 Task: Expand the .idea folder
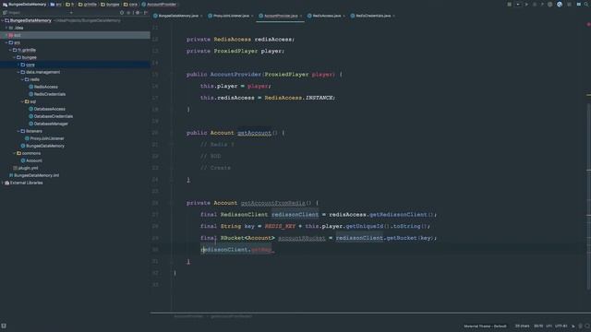pyautogui.click(x=6, y=28)
